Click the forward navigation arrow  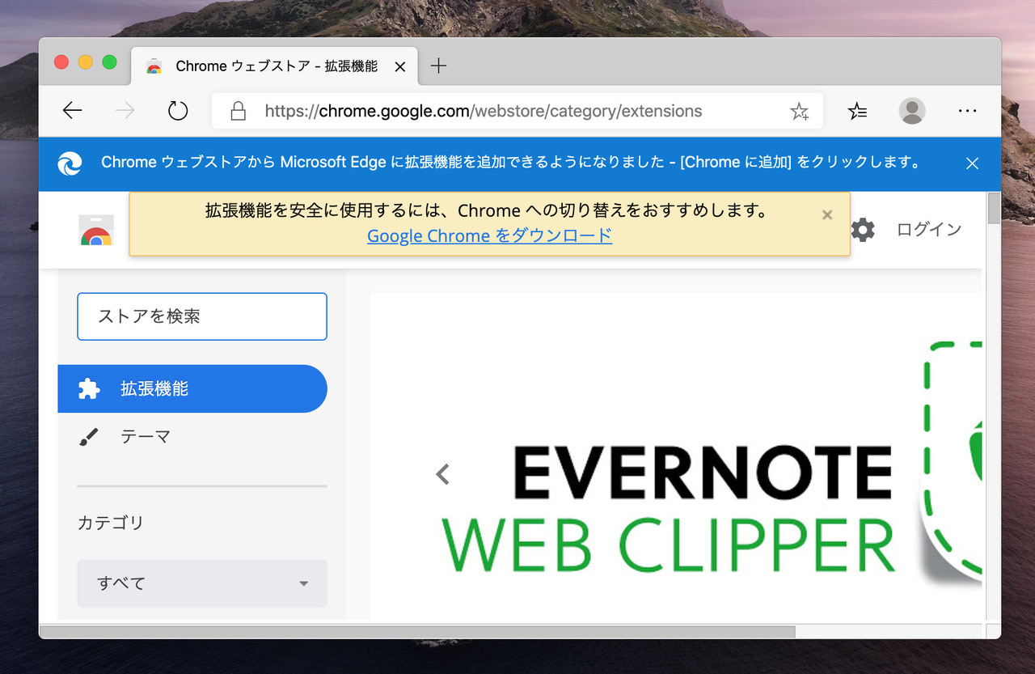(x=125, y=111)
